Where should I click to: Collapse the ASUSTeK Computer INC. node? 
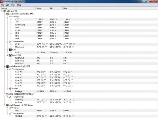(x=4, y=14)
